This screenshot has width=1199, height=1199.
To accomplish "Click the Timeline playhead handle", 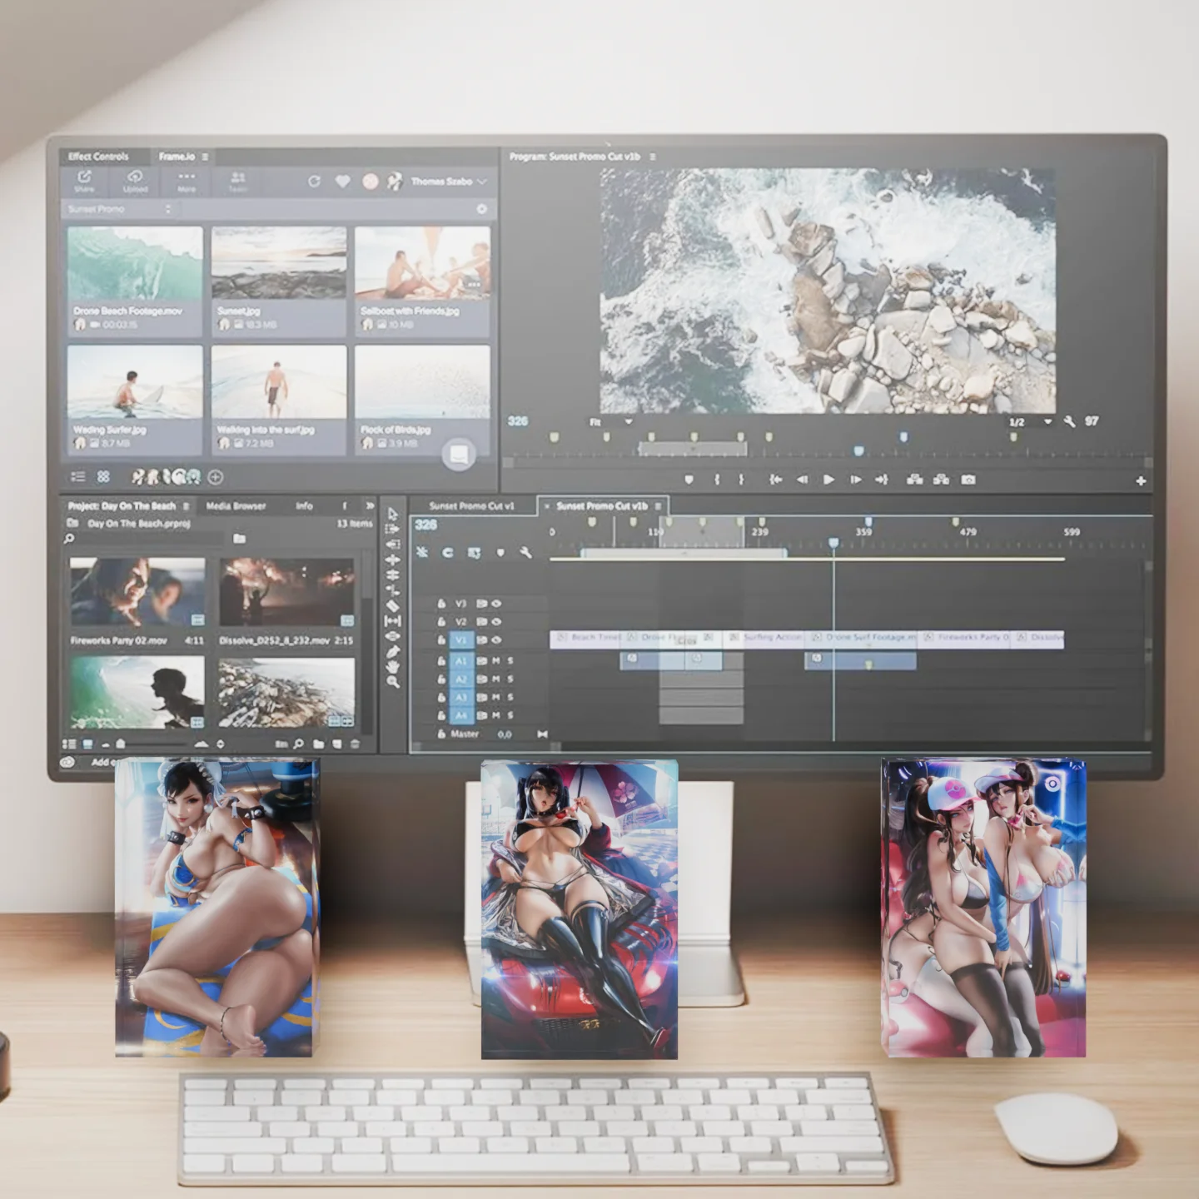I will point(833,543).
